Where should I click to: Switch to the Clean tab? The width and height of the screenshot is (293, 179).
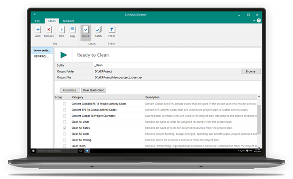click(52, 21)
